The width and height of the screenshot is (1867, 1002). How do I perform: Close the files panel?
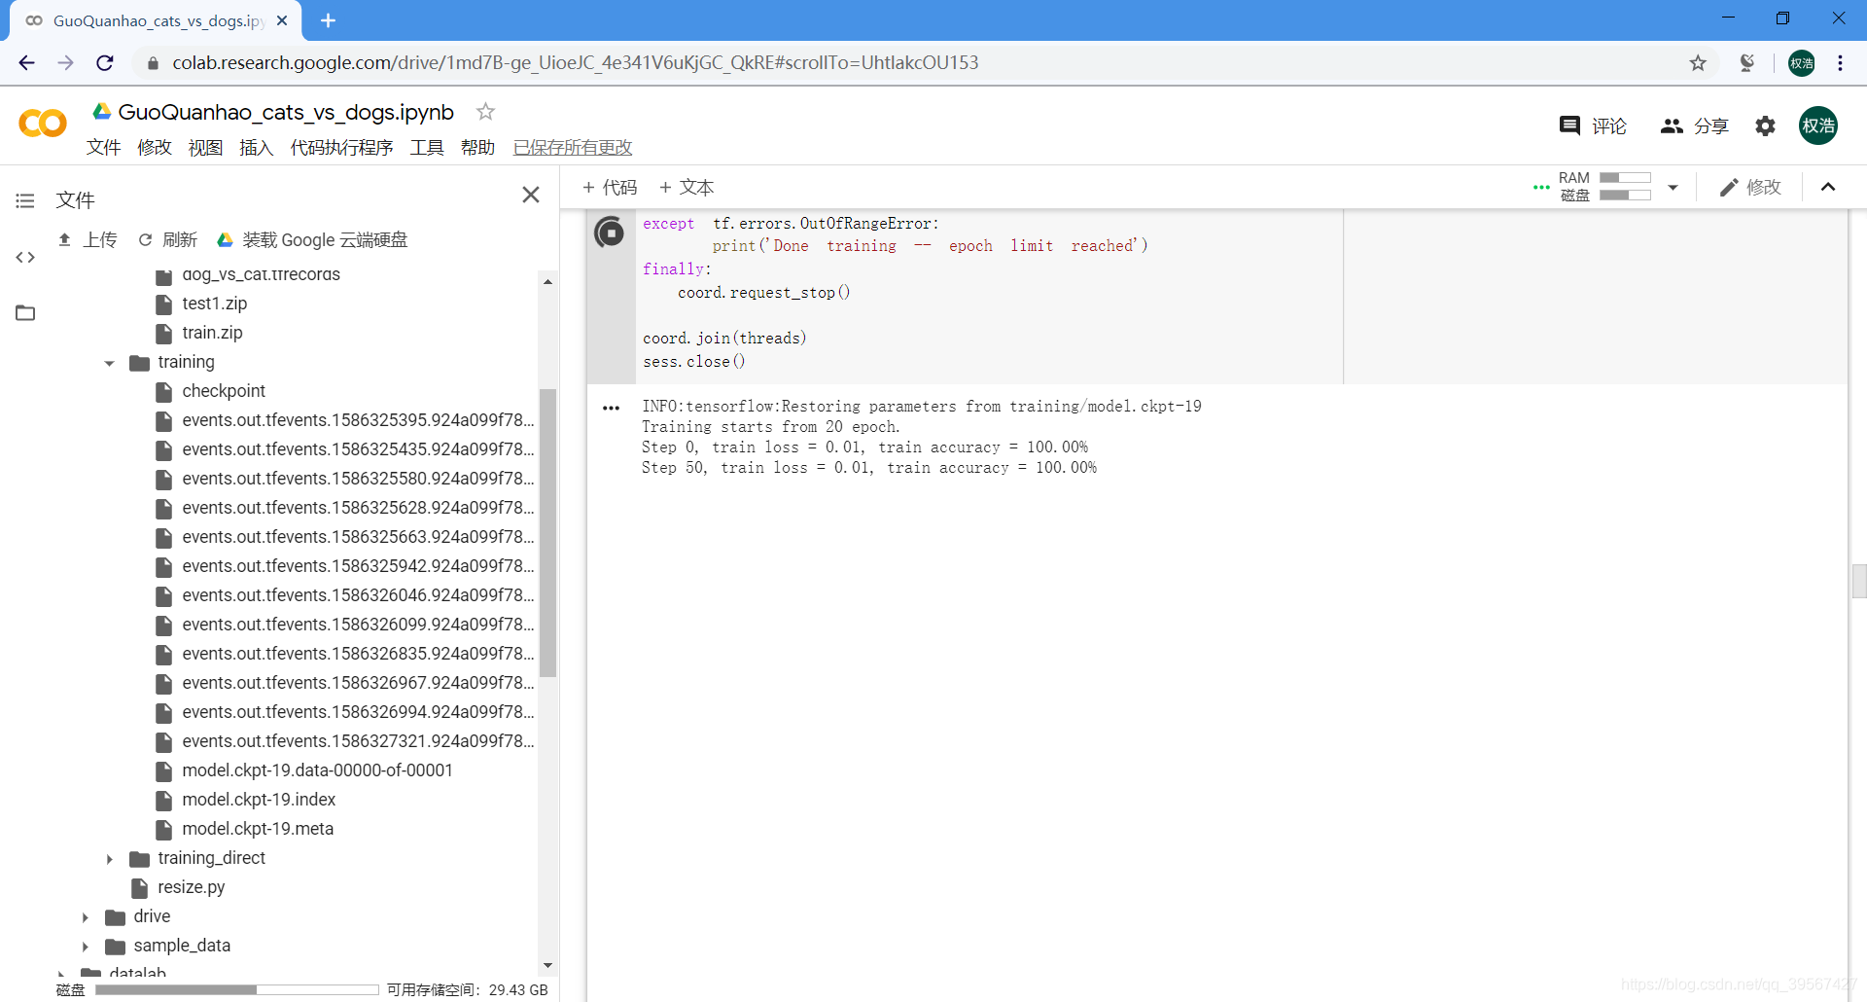coord(531,195)
